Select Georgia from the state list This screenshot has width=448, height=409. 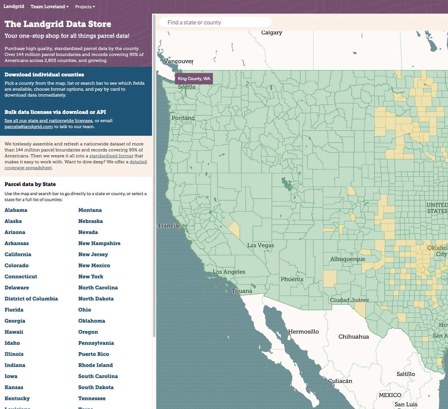coord(15,321)
